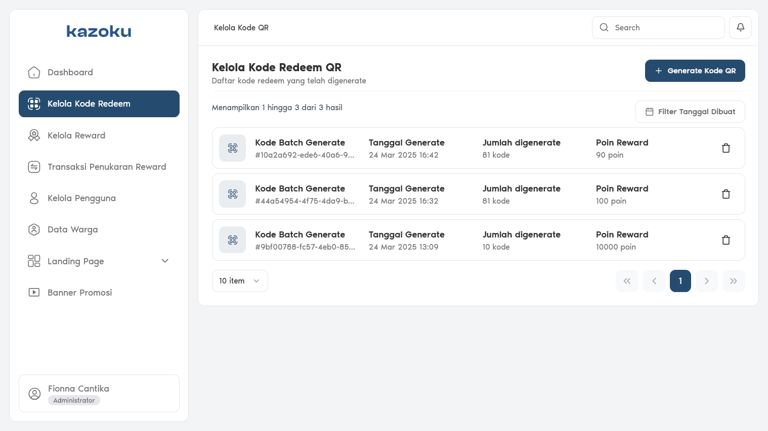Click user avatar icon beside Fionna Cantika

point(34,394)
